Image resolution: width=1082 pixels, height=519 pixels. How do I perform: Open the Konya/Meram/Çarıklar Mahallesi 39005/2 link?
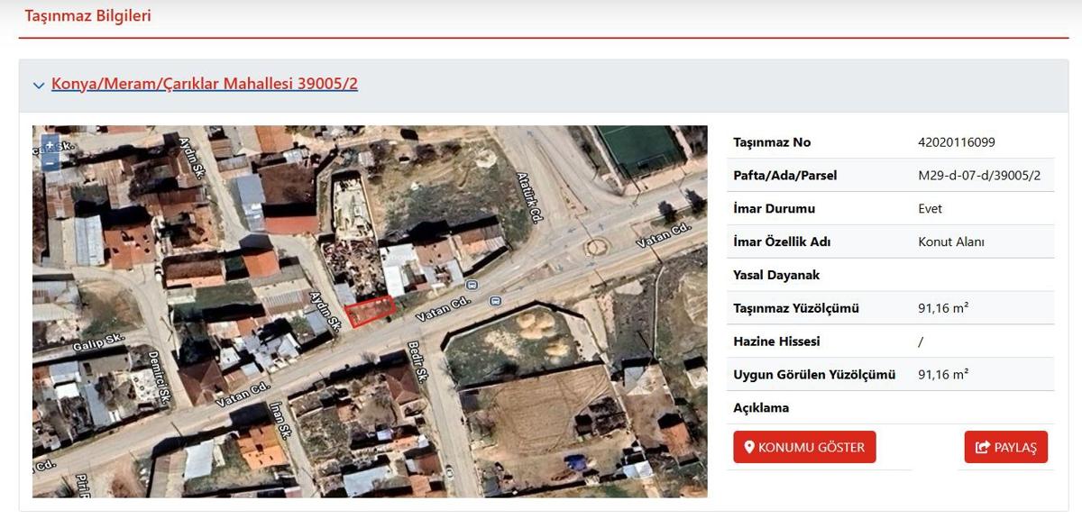click(205, 84)
